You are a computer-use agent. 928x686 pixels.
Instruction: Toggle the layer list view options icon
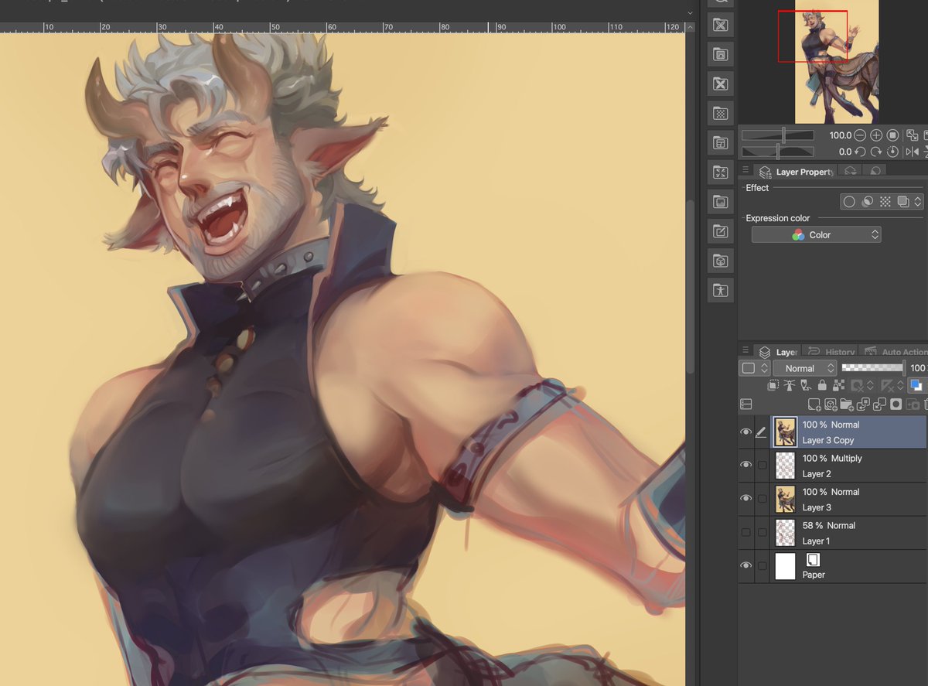[x=746, y=404]
